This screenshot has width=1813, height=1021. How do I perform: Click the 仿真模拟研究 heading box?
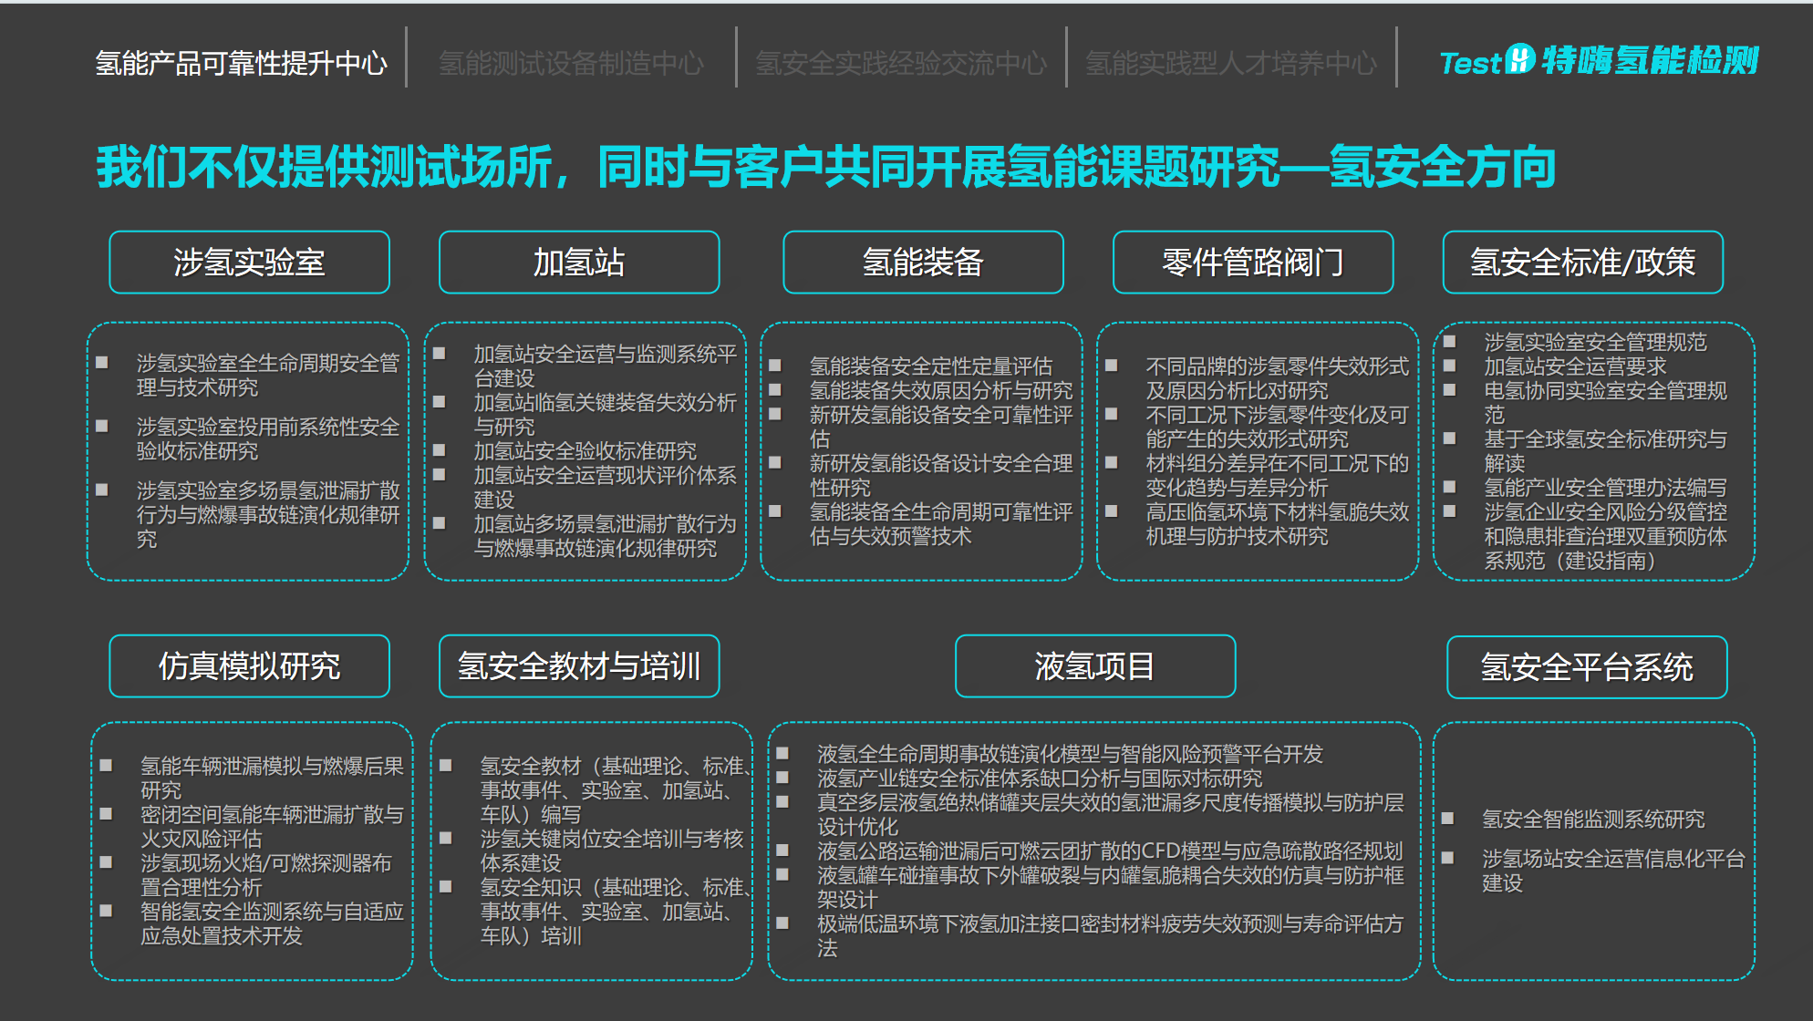pos(249,666)
